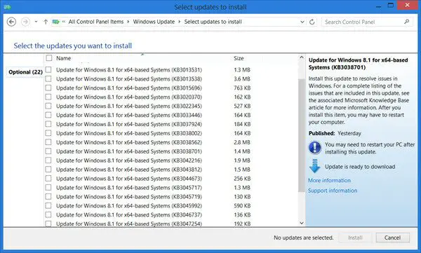421x253 pixels.
Task: Check the KB3033446 update checkbox
Action: coord(48,115)
